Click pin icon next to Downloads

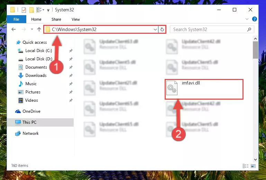71,76
